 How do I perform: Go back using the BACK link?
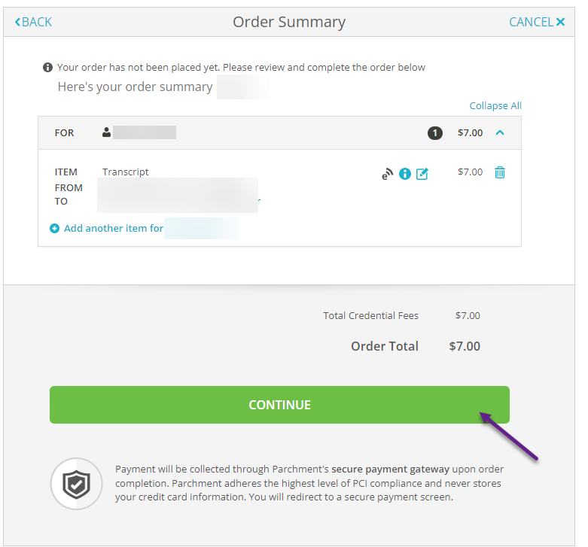(x=34, y=22)
